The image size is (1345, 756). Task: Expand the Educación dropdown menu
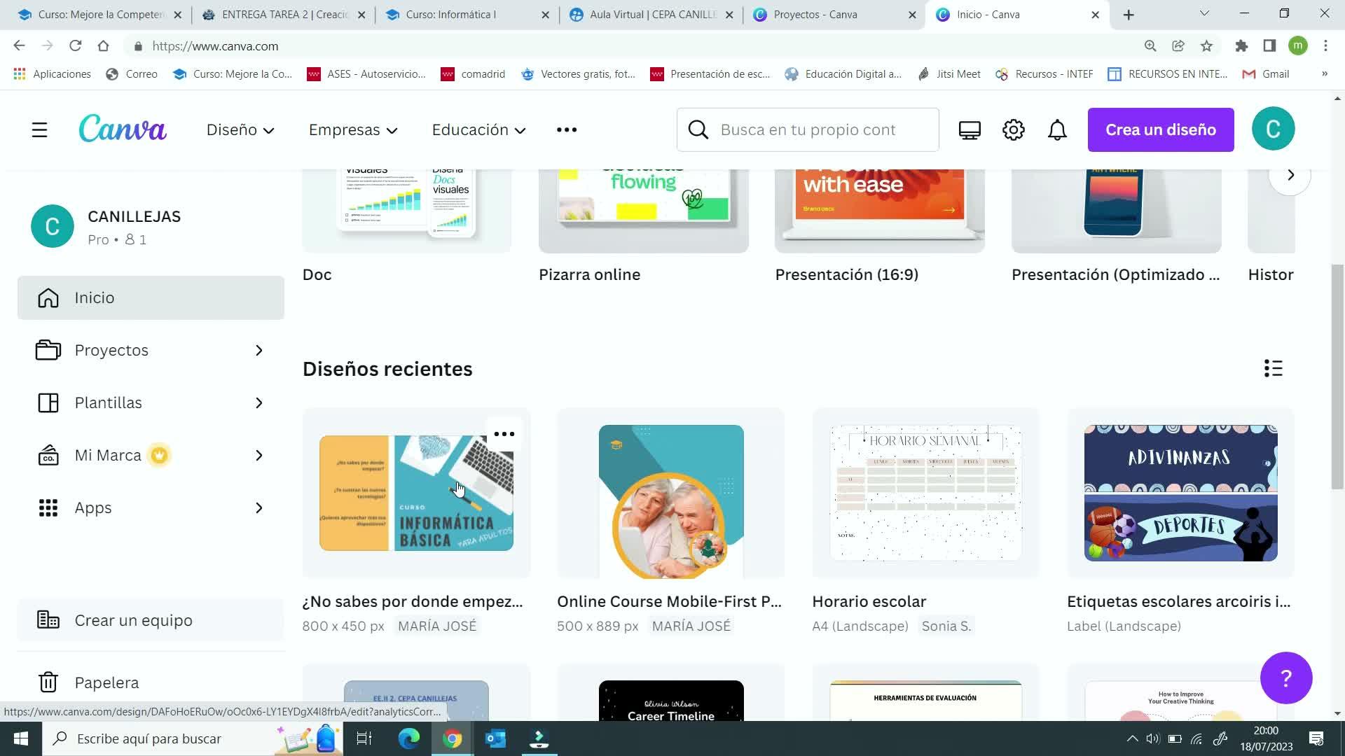coord(478,130)
